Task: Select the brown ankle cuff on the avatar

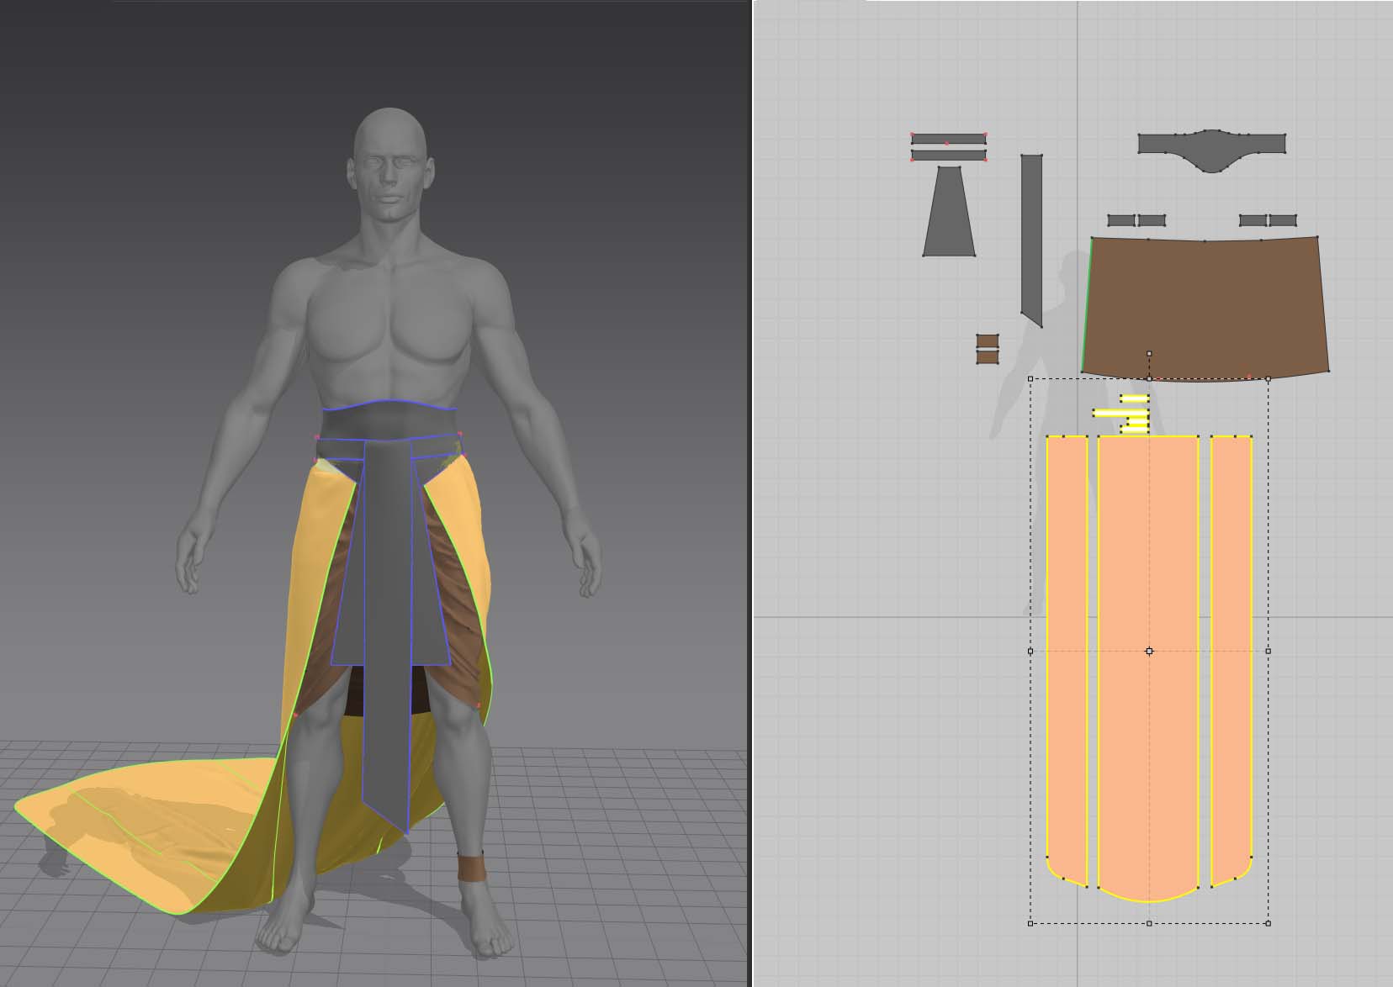Action: [x=473, y=867]
